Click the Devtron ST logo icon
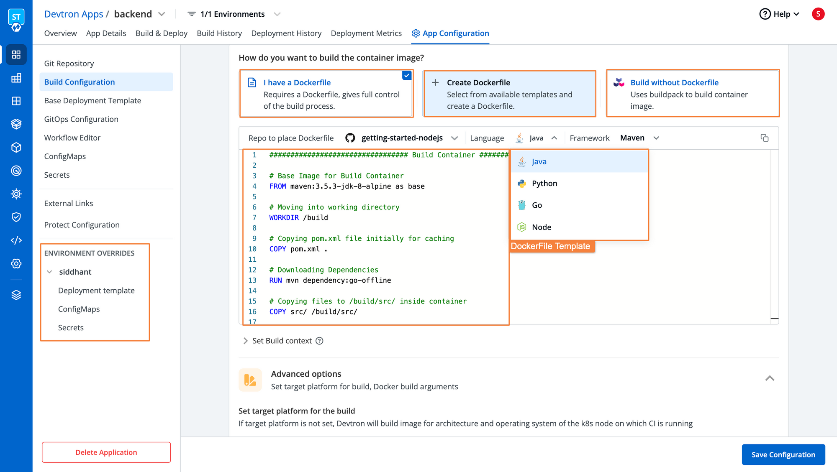 tap(16, 20)
